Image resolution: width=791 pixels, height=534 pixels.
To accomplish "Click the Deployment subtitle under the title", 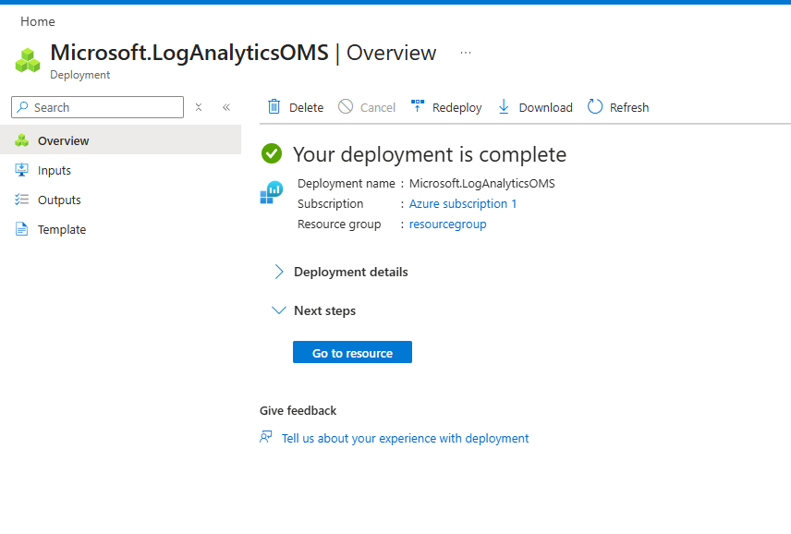I will (x=79, y=75).
